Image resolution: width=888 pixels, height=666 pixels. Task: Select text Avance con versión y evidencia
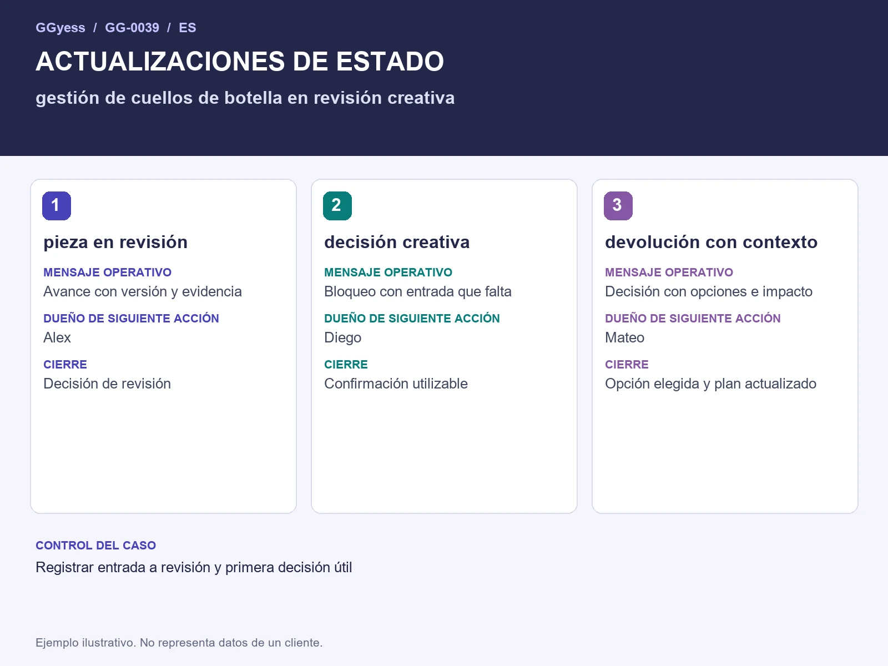pos(143,291)
